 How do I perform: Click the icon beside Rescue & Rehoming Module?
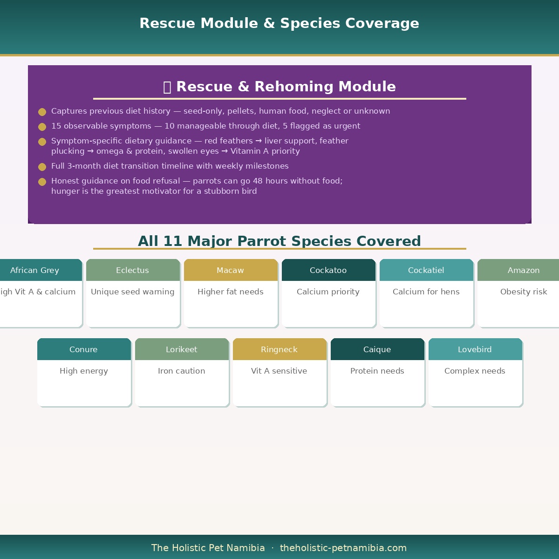tap(167, 87)
